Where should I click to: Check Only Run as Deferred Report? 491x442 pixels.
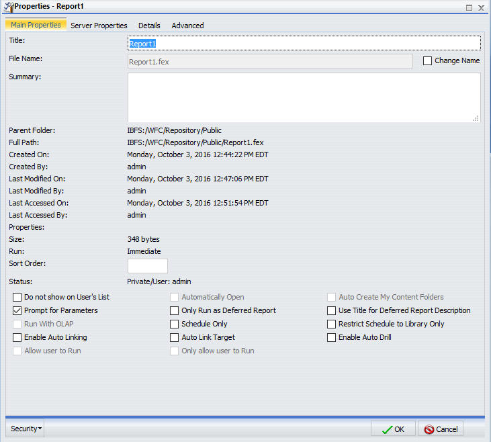coord(174,310)
